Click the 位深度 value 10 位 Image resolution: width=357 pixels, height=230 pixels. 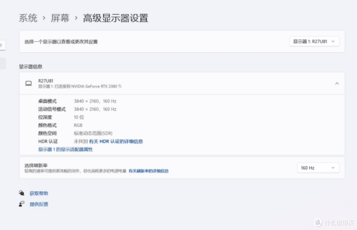pos(79,117)
